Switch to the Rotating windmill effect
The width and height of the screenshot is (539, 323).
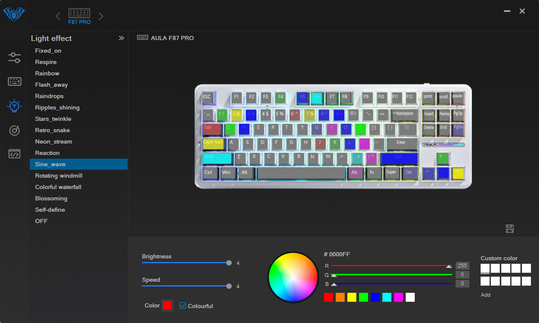59,176
